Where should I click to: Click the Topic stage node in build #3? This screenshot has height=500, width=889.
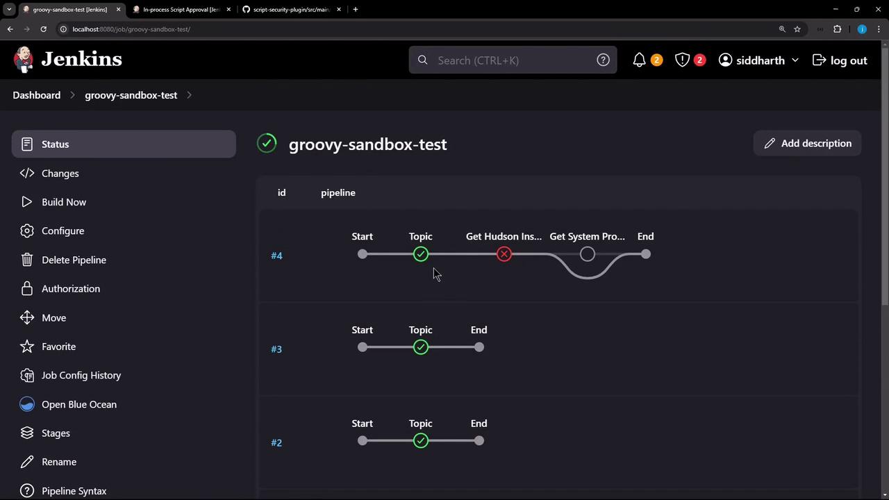pyautogui.click(x=420, y=347)
